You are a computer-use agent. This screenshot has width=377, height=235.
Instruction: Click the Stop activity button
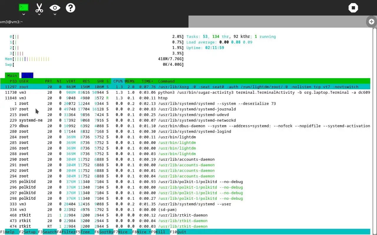click(x=353, y=8)
